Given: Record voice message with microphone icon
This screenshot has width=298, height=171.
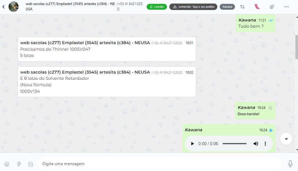Looking at the screenshot, I should 290,164.
